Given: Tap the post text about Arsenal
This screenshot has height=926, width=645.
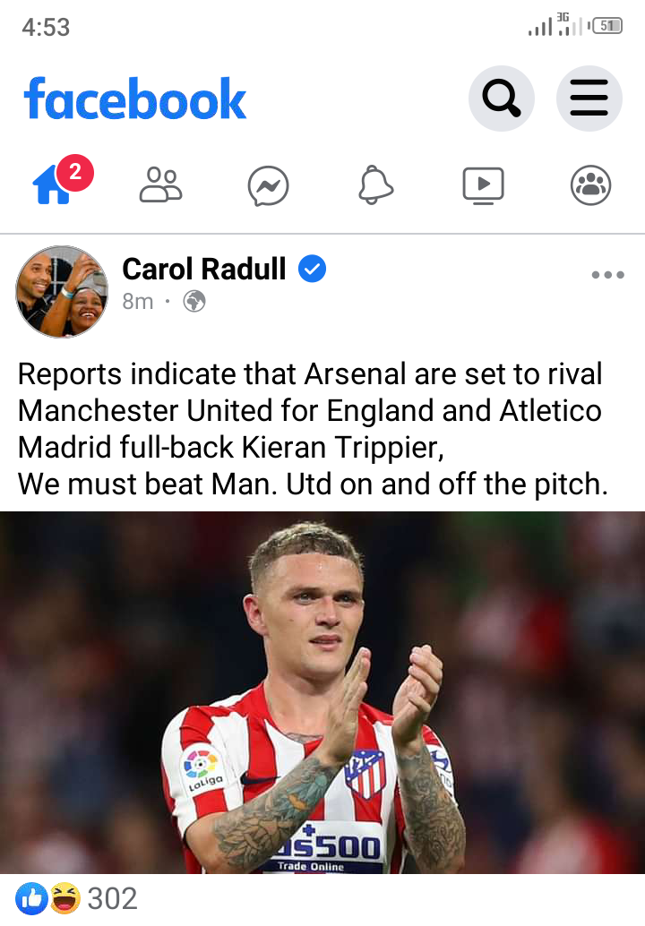Looking at the screenshot, I should (313, 429).
